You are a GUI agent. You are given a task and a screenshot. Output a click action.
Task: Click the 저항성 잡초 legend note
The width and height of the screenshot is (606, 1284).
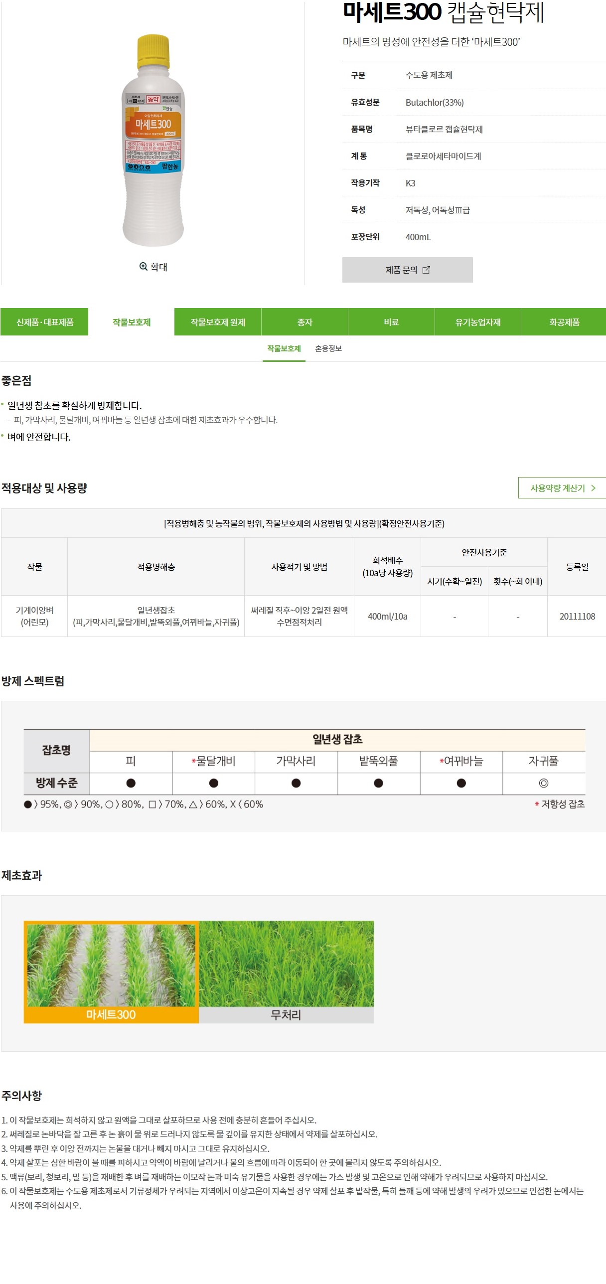click(x=560, y=804)
